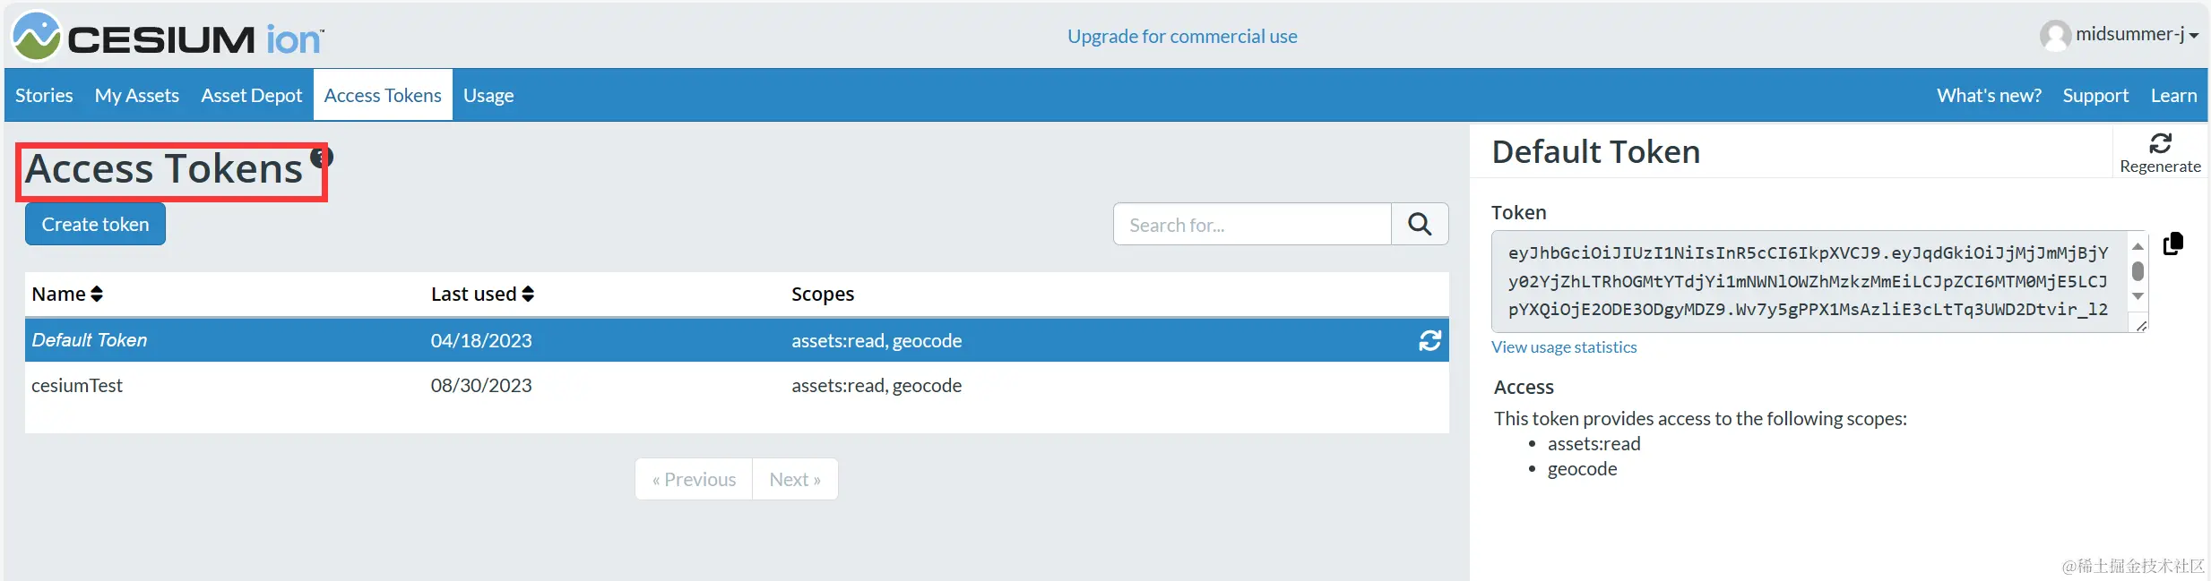The width and height of the screenshot is (2211, 581).
Task: Go to My Assets tab
Action: coord(137,95)
